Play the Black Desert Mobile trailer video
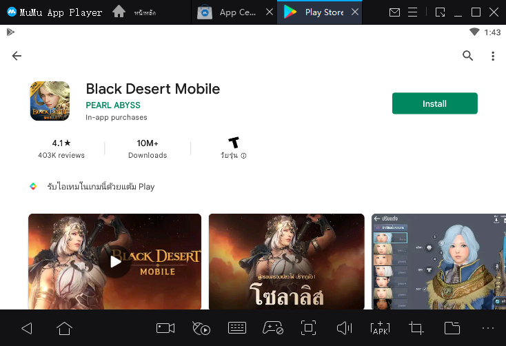This screenshot has width=506, height=346. 114,261
